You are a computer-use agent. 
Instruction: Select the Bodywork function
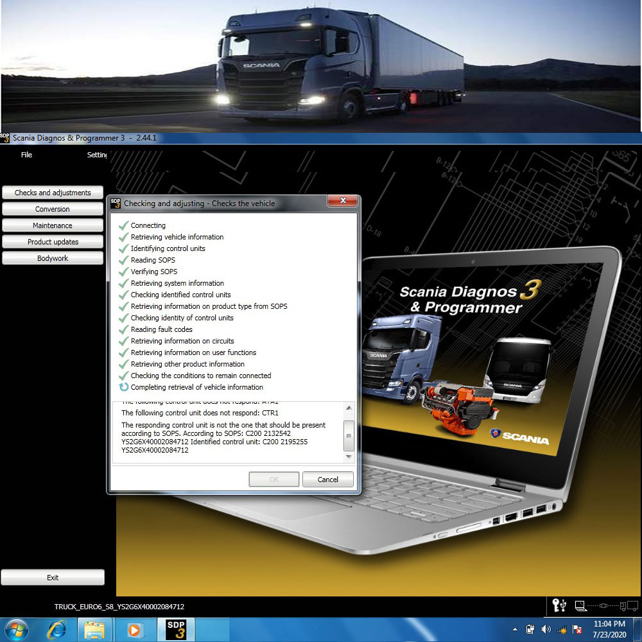53,257
